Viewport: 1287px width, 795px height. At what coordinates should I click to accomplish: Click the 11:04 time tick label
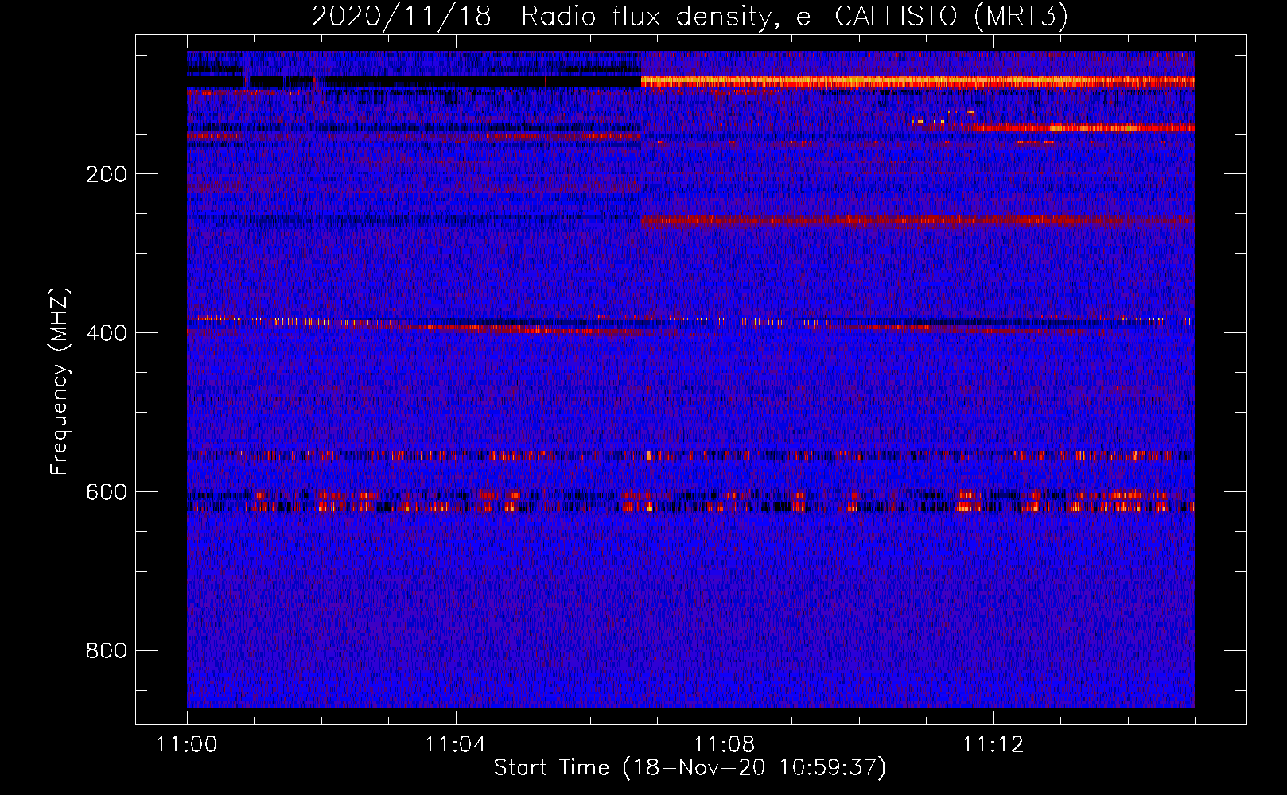(455, 744)
